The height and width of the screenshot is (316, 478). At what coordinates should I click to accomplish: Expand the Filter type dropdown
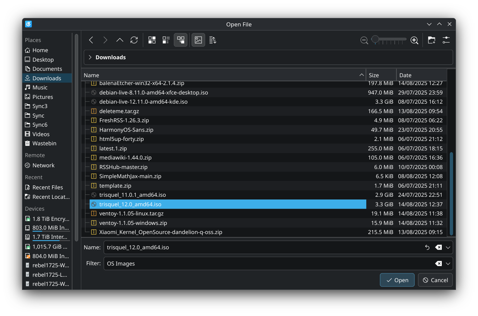[448, 264]
